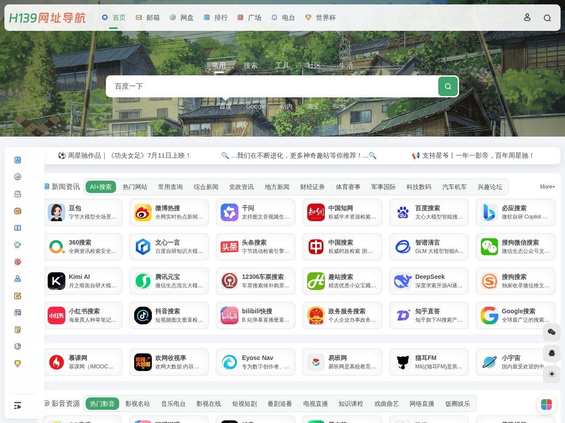Toggle light/dark mode sun icon
Image resolution: width=565 pixels, height=423 pixels.
552,374
